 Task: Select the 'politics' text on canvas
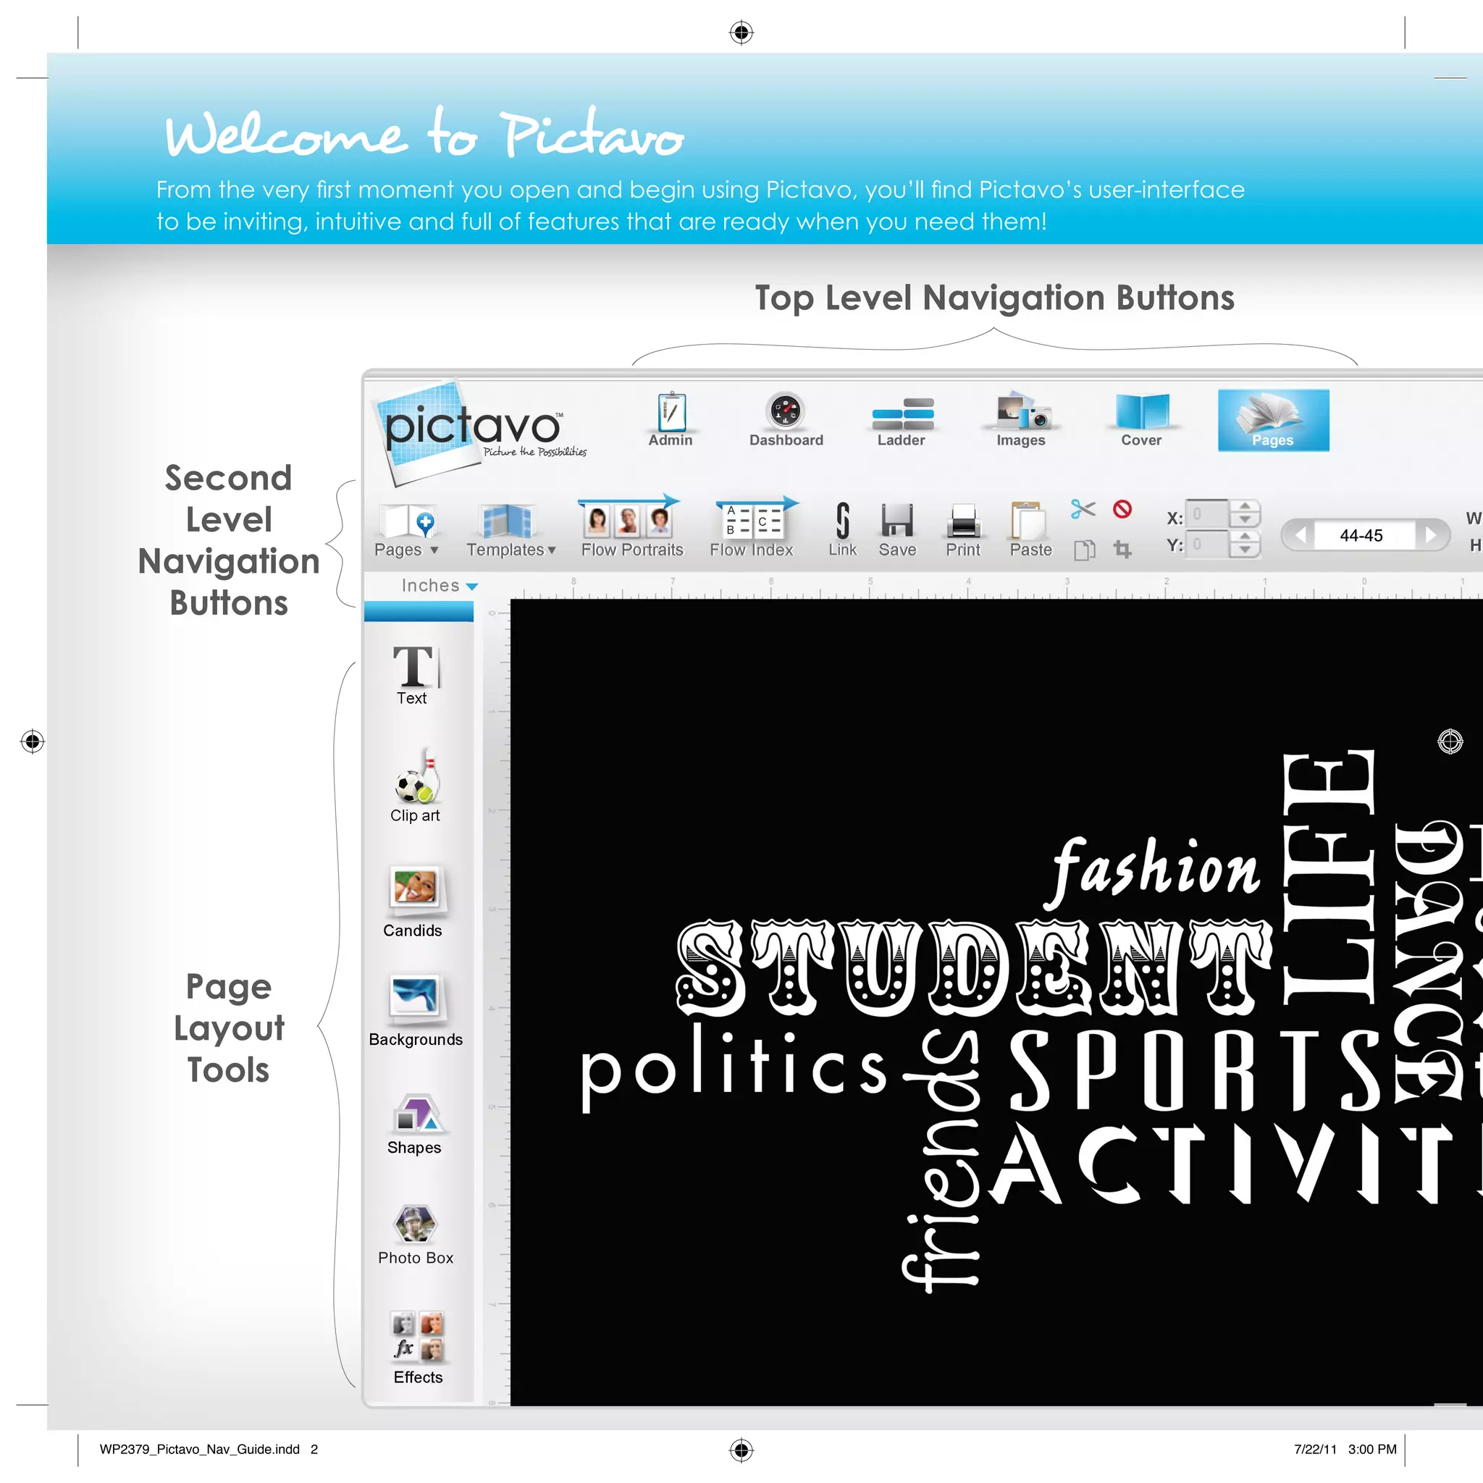coord(733,1069)
